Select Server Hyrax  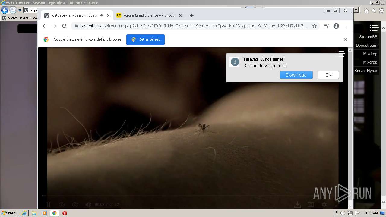click(366, 71)
